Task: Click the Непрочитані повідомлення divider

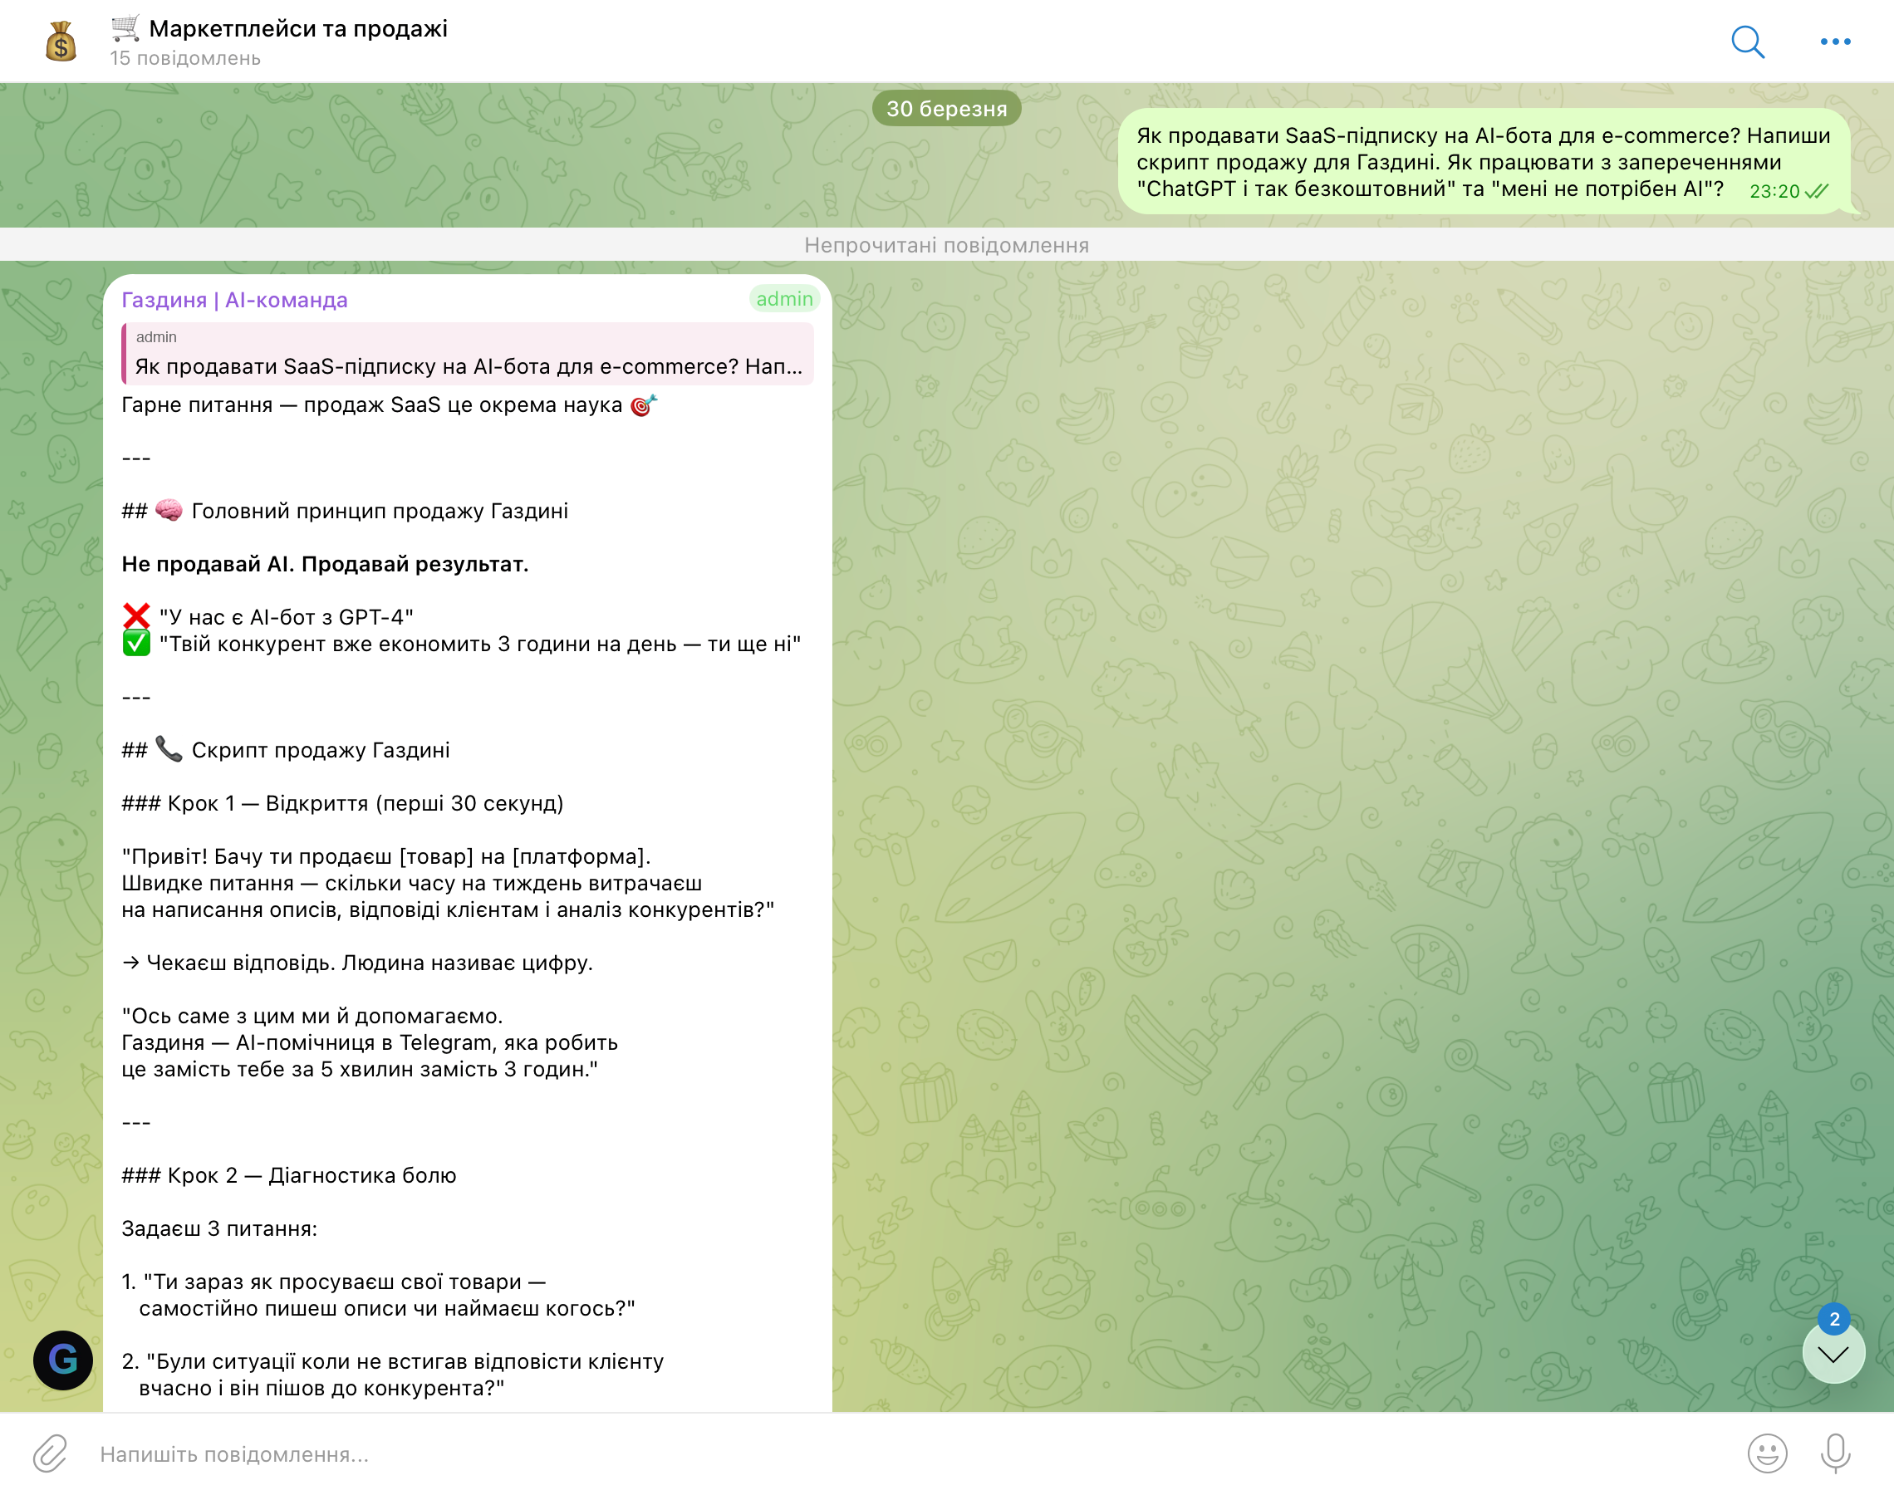Action: (x=946, y=245)
